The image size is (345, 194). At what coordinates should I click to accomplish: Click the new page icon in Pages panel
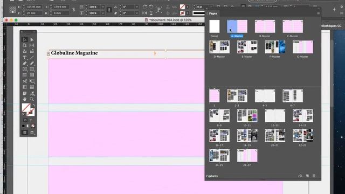[307, 176]
